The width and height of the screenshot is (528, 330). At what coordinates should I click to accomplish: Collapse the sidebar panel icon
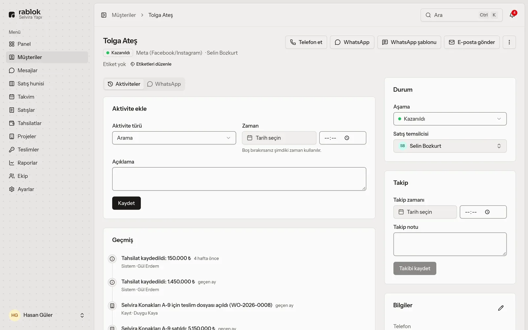tap(104, 15)
